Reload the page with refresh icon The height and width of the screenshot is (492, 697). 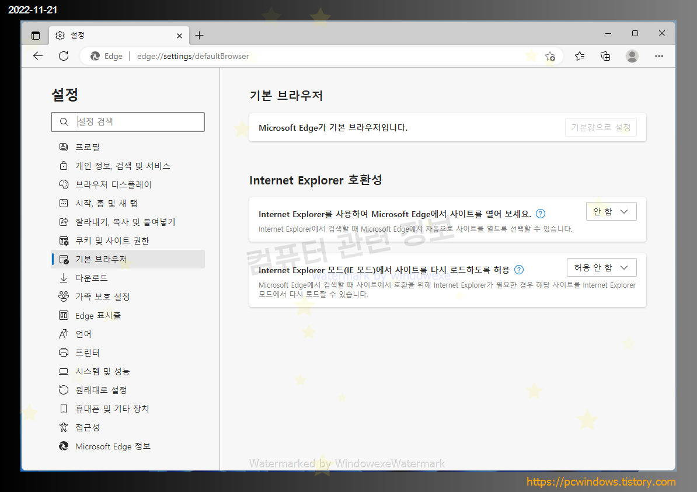[64, 56]
